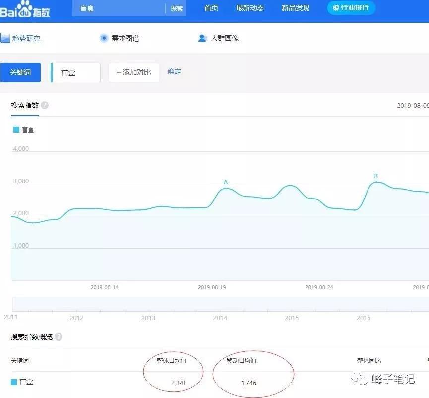Open the 新品发现 nav item

coord(295,8)
